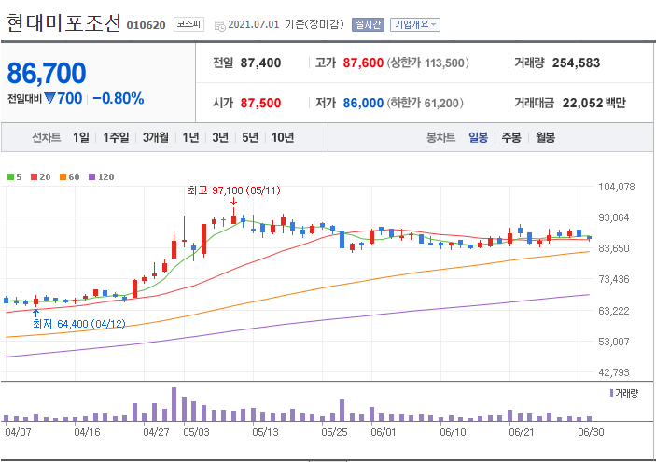Click the calendar icon before the 2021.07.01 date
The height and width of the screenshot is (462, 656).
219,25
